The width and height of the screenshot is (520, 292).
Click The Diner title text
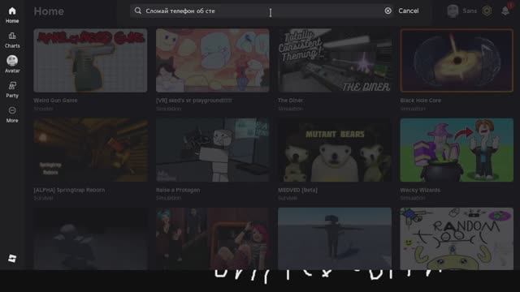pos(291,101)
